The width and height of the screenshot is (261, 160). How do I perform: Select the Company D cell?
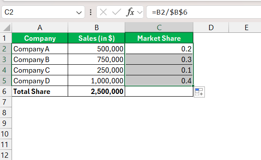40,81
